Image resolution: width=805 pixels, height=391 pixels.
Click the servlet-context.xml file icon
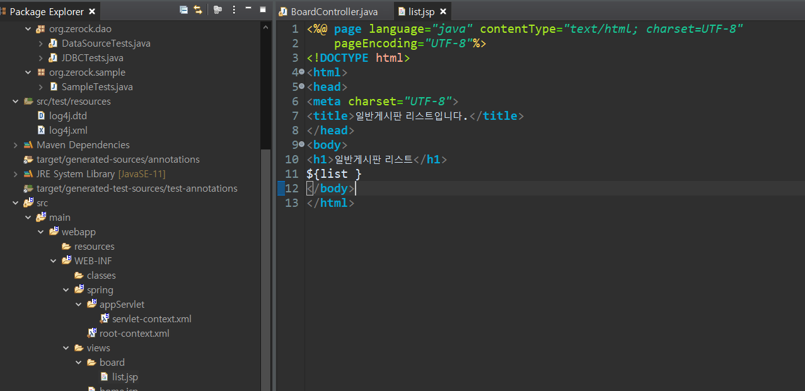tap(105, 318)
